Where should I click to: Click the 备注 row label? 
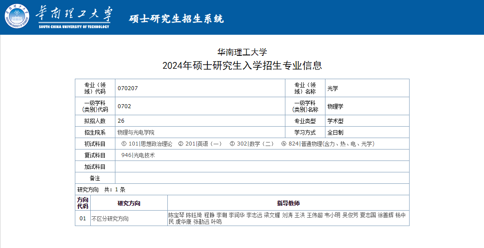[x=95, y=178]
